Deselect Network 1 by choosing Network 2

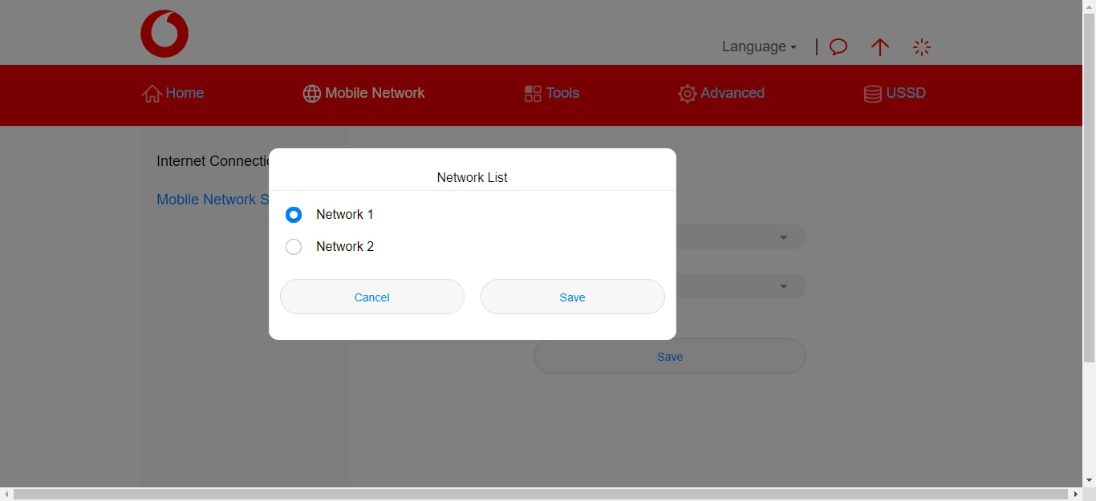point(294,246)
